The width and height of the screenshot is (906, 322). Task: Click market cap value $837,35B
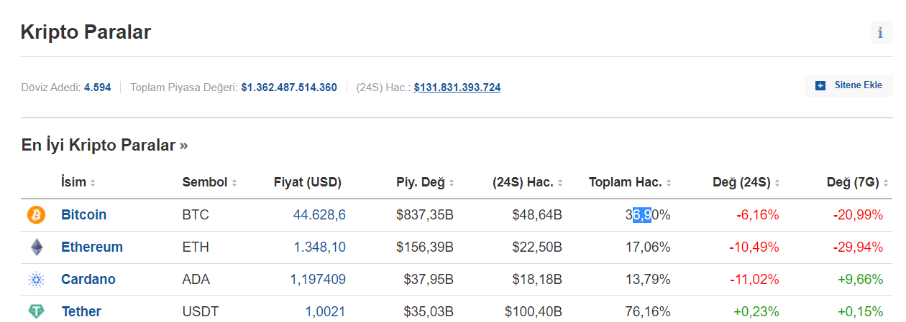[425, 214]
